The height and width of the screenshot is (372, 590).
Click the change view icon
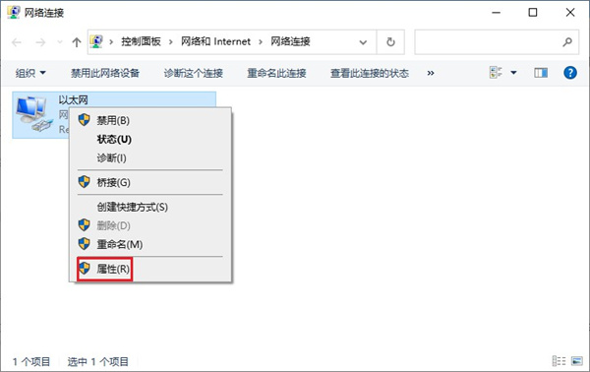click(496, 72)
